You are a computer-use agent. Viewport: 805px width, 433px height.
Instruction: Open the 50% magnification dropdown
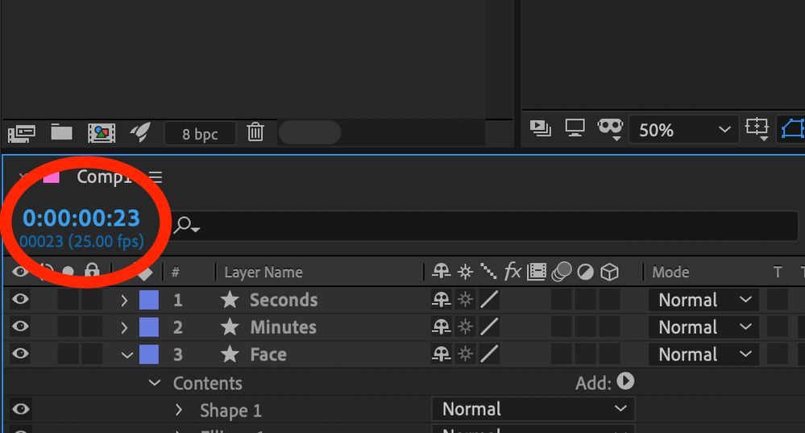[x=683, y=130]
